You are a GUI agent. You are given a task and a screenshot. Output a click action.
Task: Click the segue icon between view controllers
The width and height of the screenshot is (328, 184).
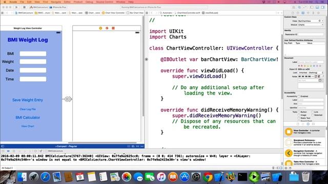click(67, 99)
